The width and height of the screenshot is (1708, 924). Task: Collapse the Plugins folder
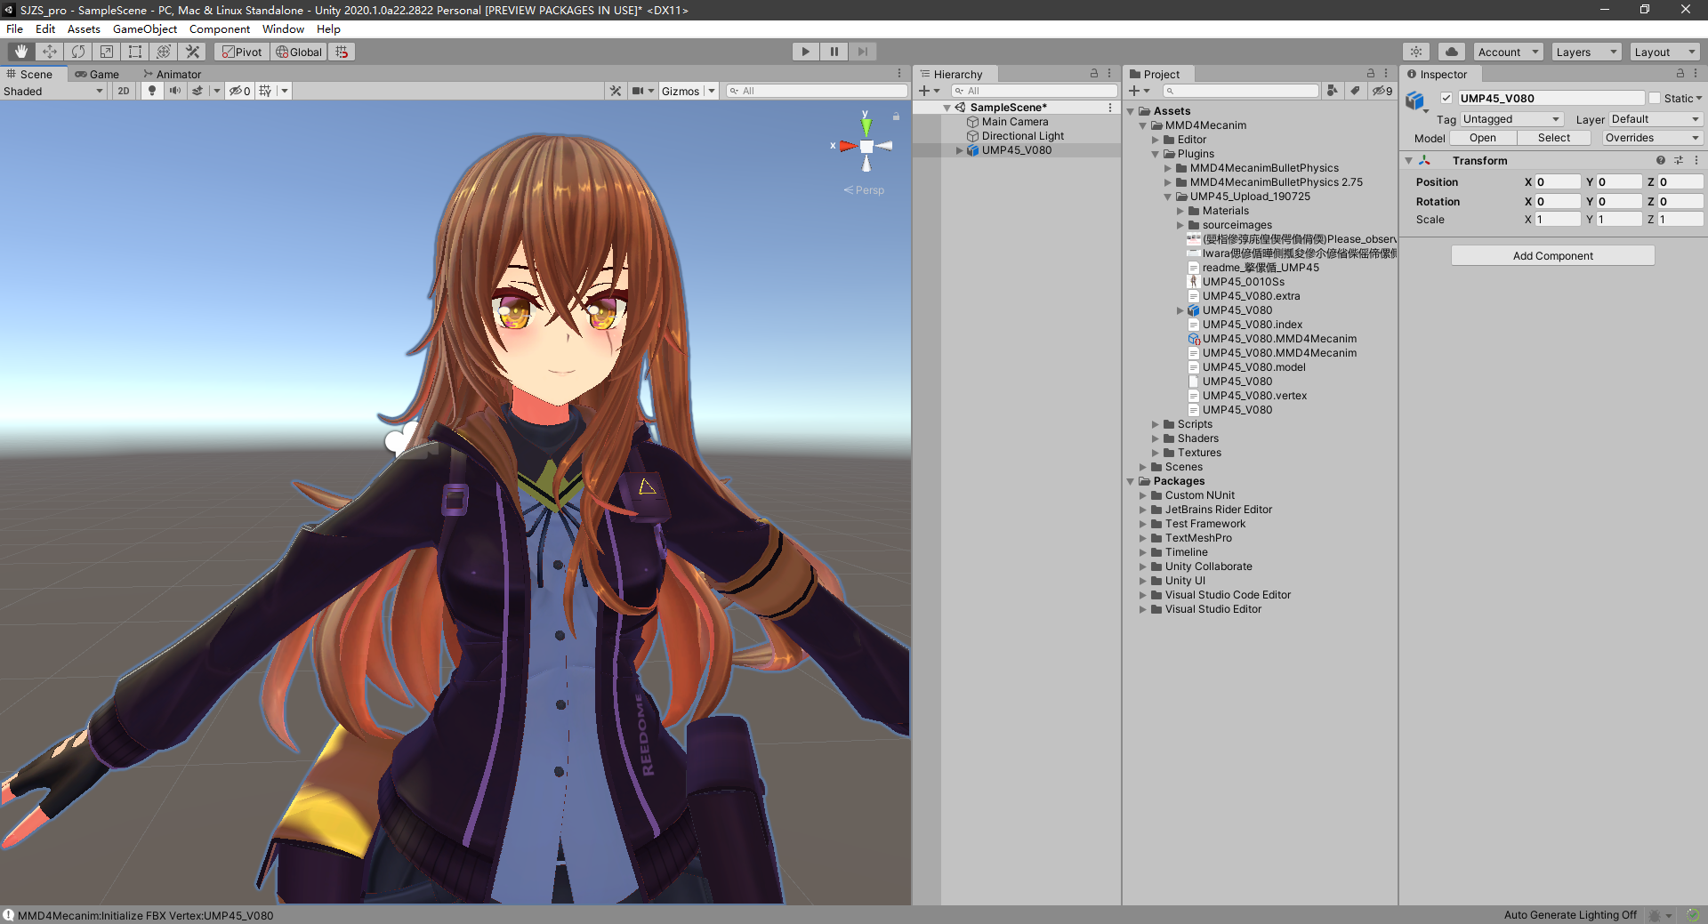coord(1156,154)
